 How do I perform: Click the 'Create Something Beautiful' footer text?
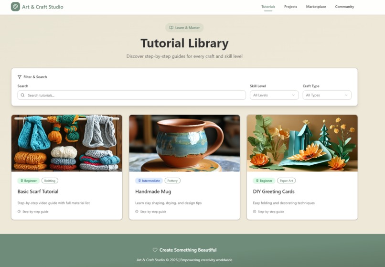click(188, 250)
